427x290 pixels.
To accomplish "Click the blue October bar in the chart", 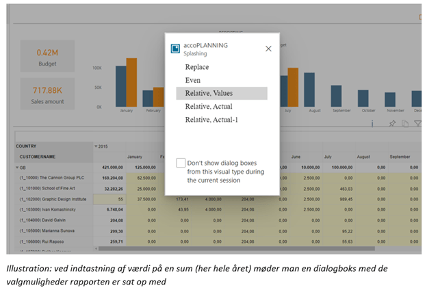I will (x=363, y=98).
